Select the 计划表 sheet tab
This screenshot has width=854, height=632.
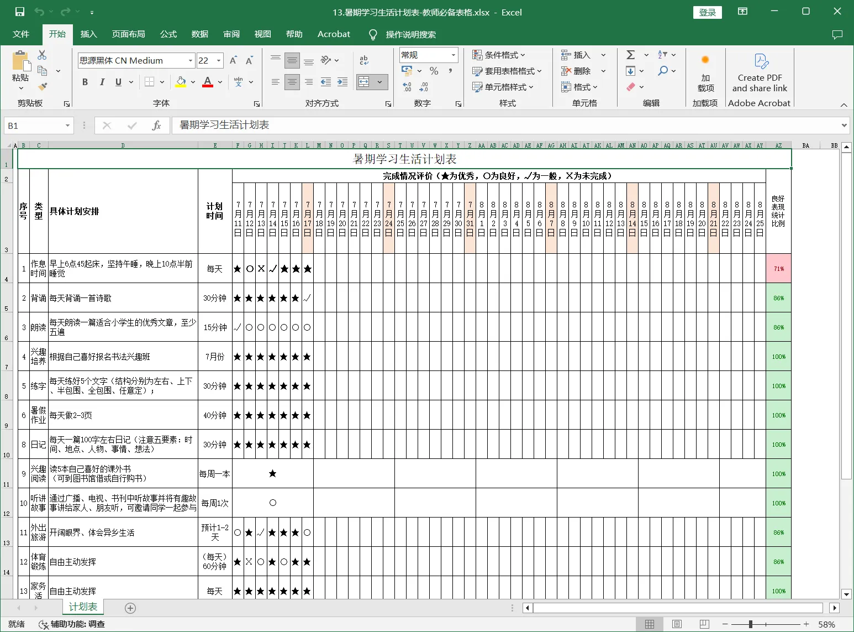pyautogui.click(x=83, y=607)
